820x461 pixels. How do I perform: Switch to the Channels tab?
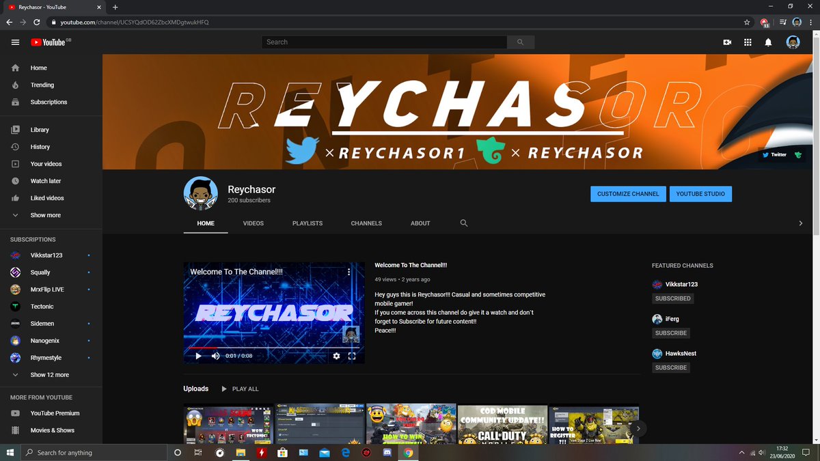pos(366,223)
